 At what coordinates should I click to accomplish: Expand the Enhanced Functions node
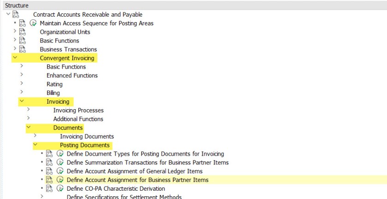point(22,75)
